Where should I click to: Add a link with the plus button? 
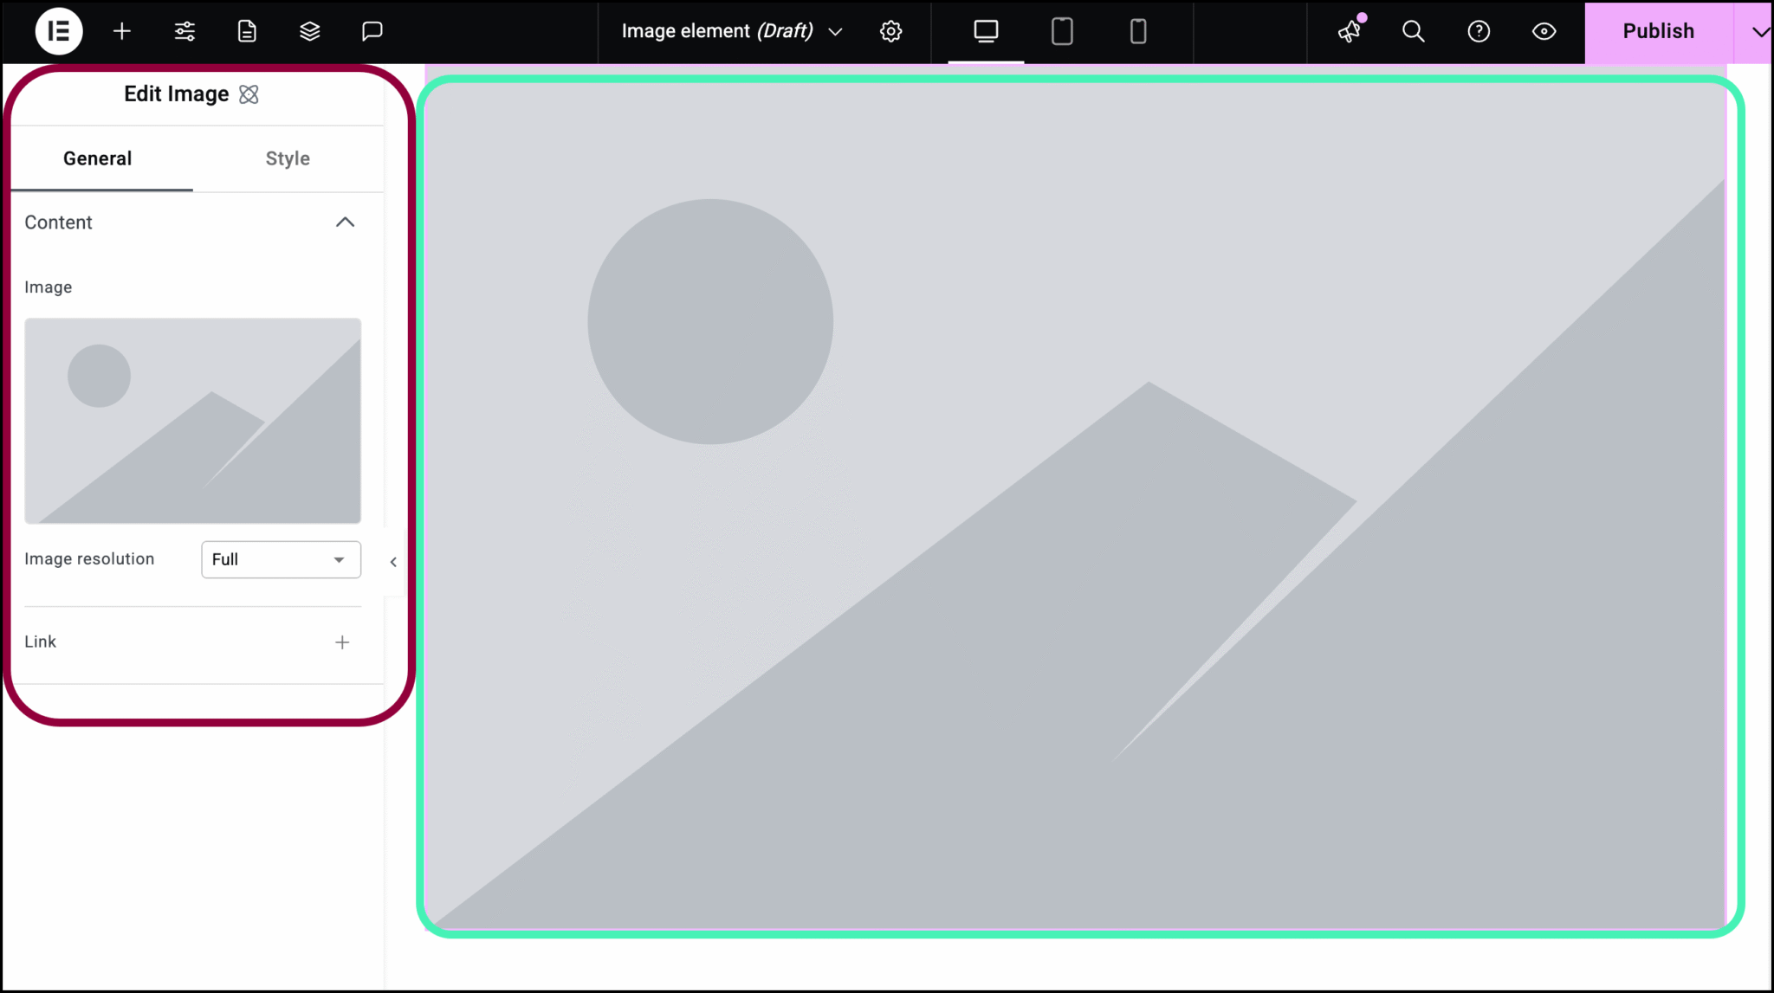(x=342, y=642)
